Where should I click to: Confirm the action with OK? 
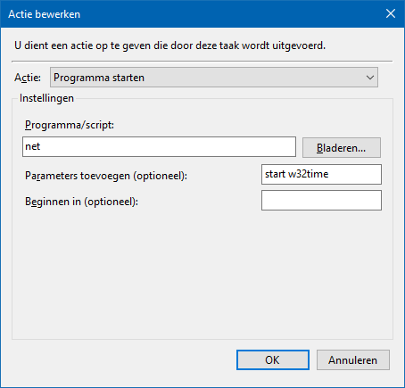point(273,360)
